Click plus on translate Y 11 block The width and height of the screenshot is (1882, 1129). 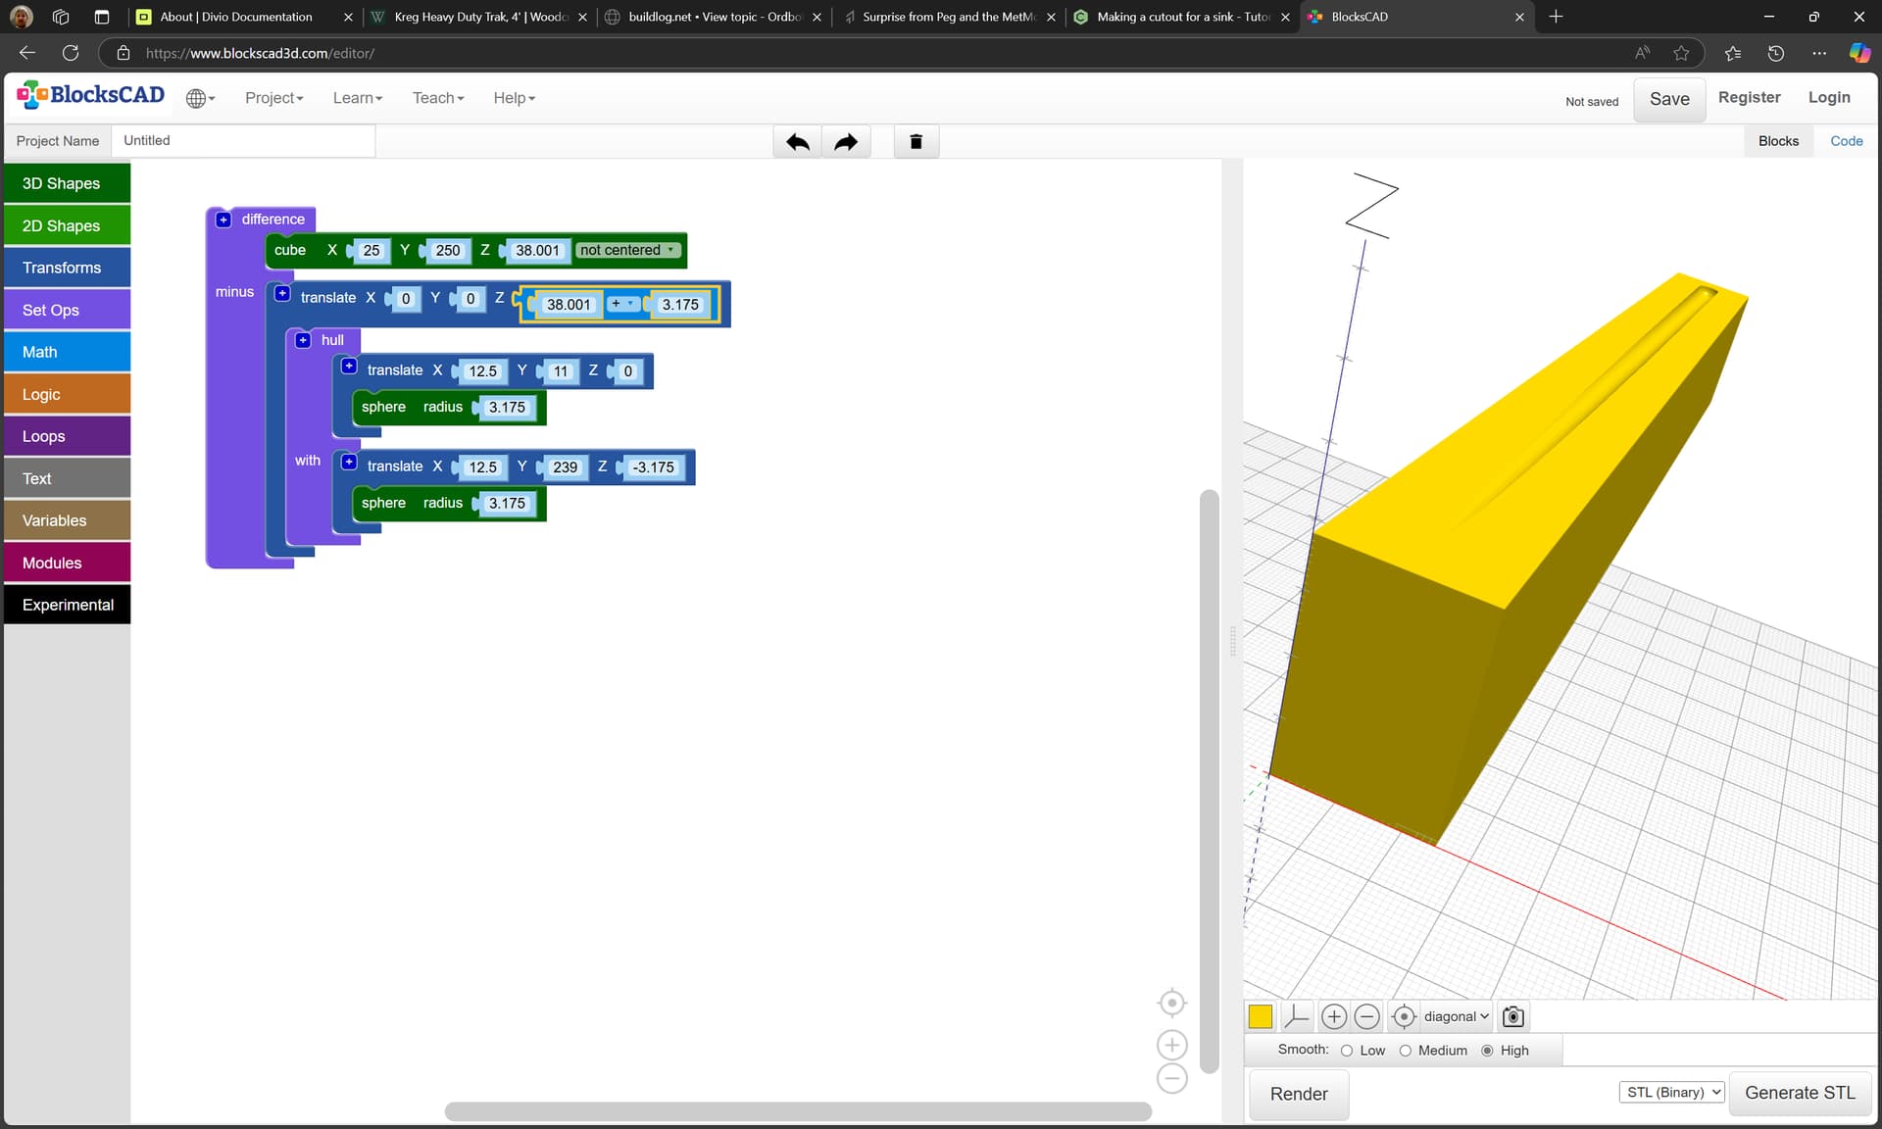(x=349, y=366)
